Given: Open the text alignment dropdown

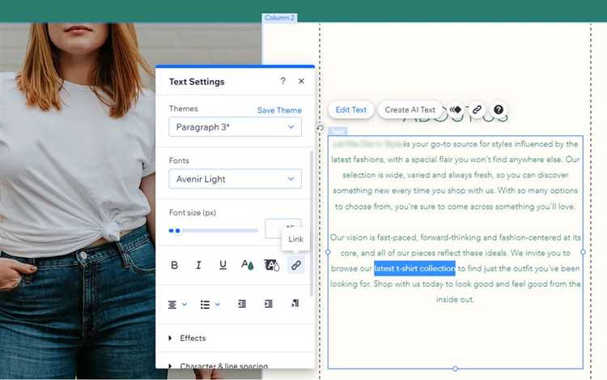Looking at the screenshot, I should click(176, 304).
